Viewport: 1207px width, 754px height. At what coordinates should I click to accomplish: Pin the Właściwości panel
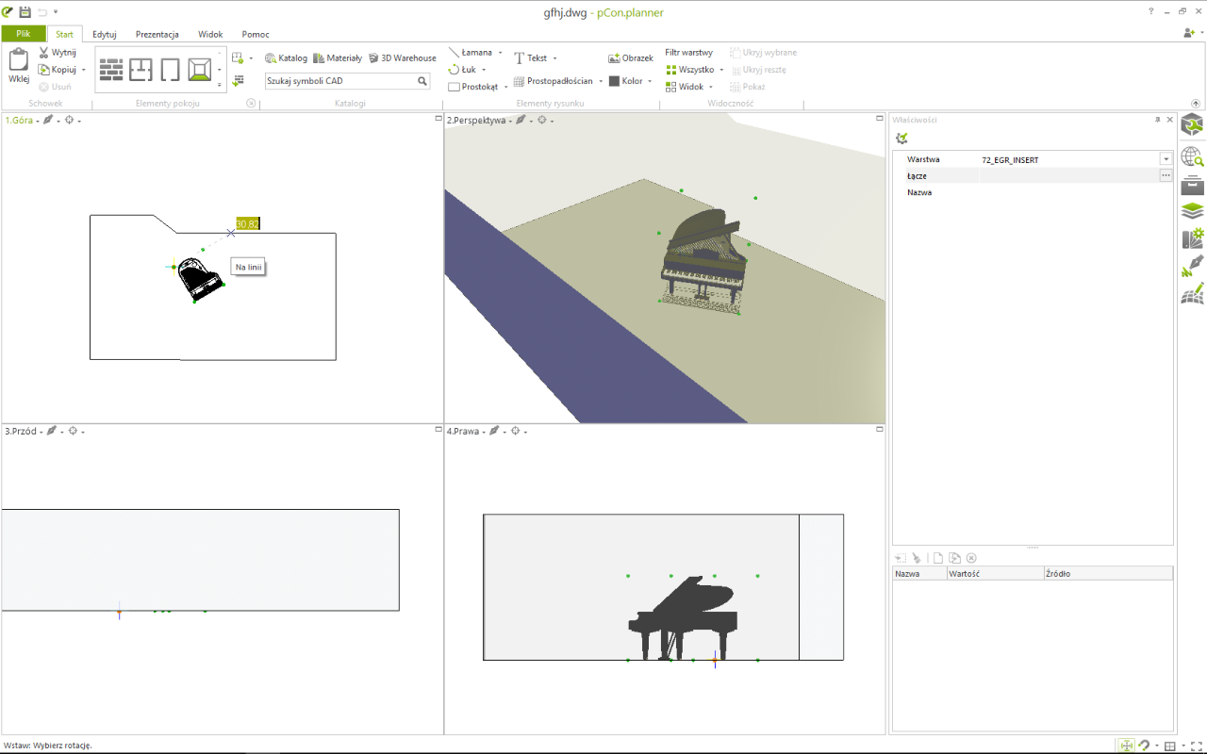point(1158,120)
